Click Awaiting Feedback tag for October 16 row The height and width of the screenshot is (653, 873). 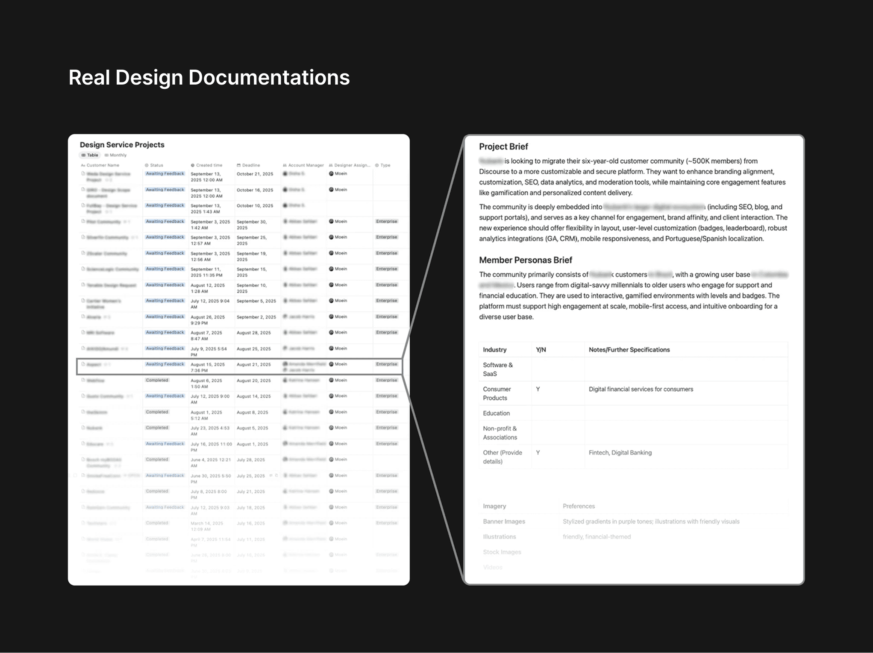(x=165, y=190)
